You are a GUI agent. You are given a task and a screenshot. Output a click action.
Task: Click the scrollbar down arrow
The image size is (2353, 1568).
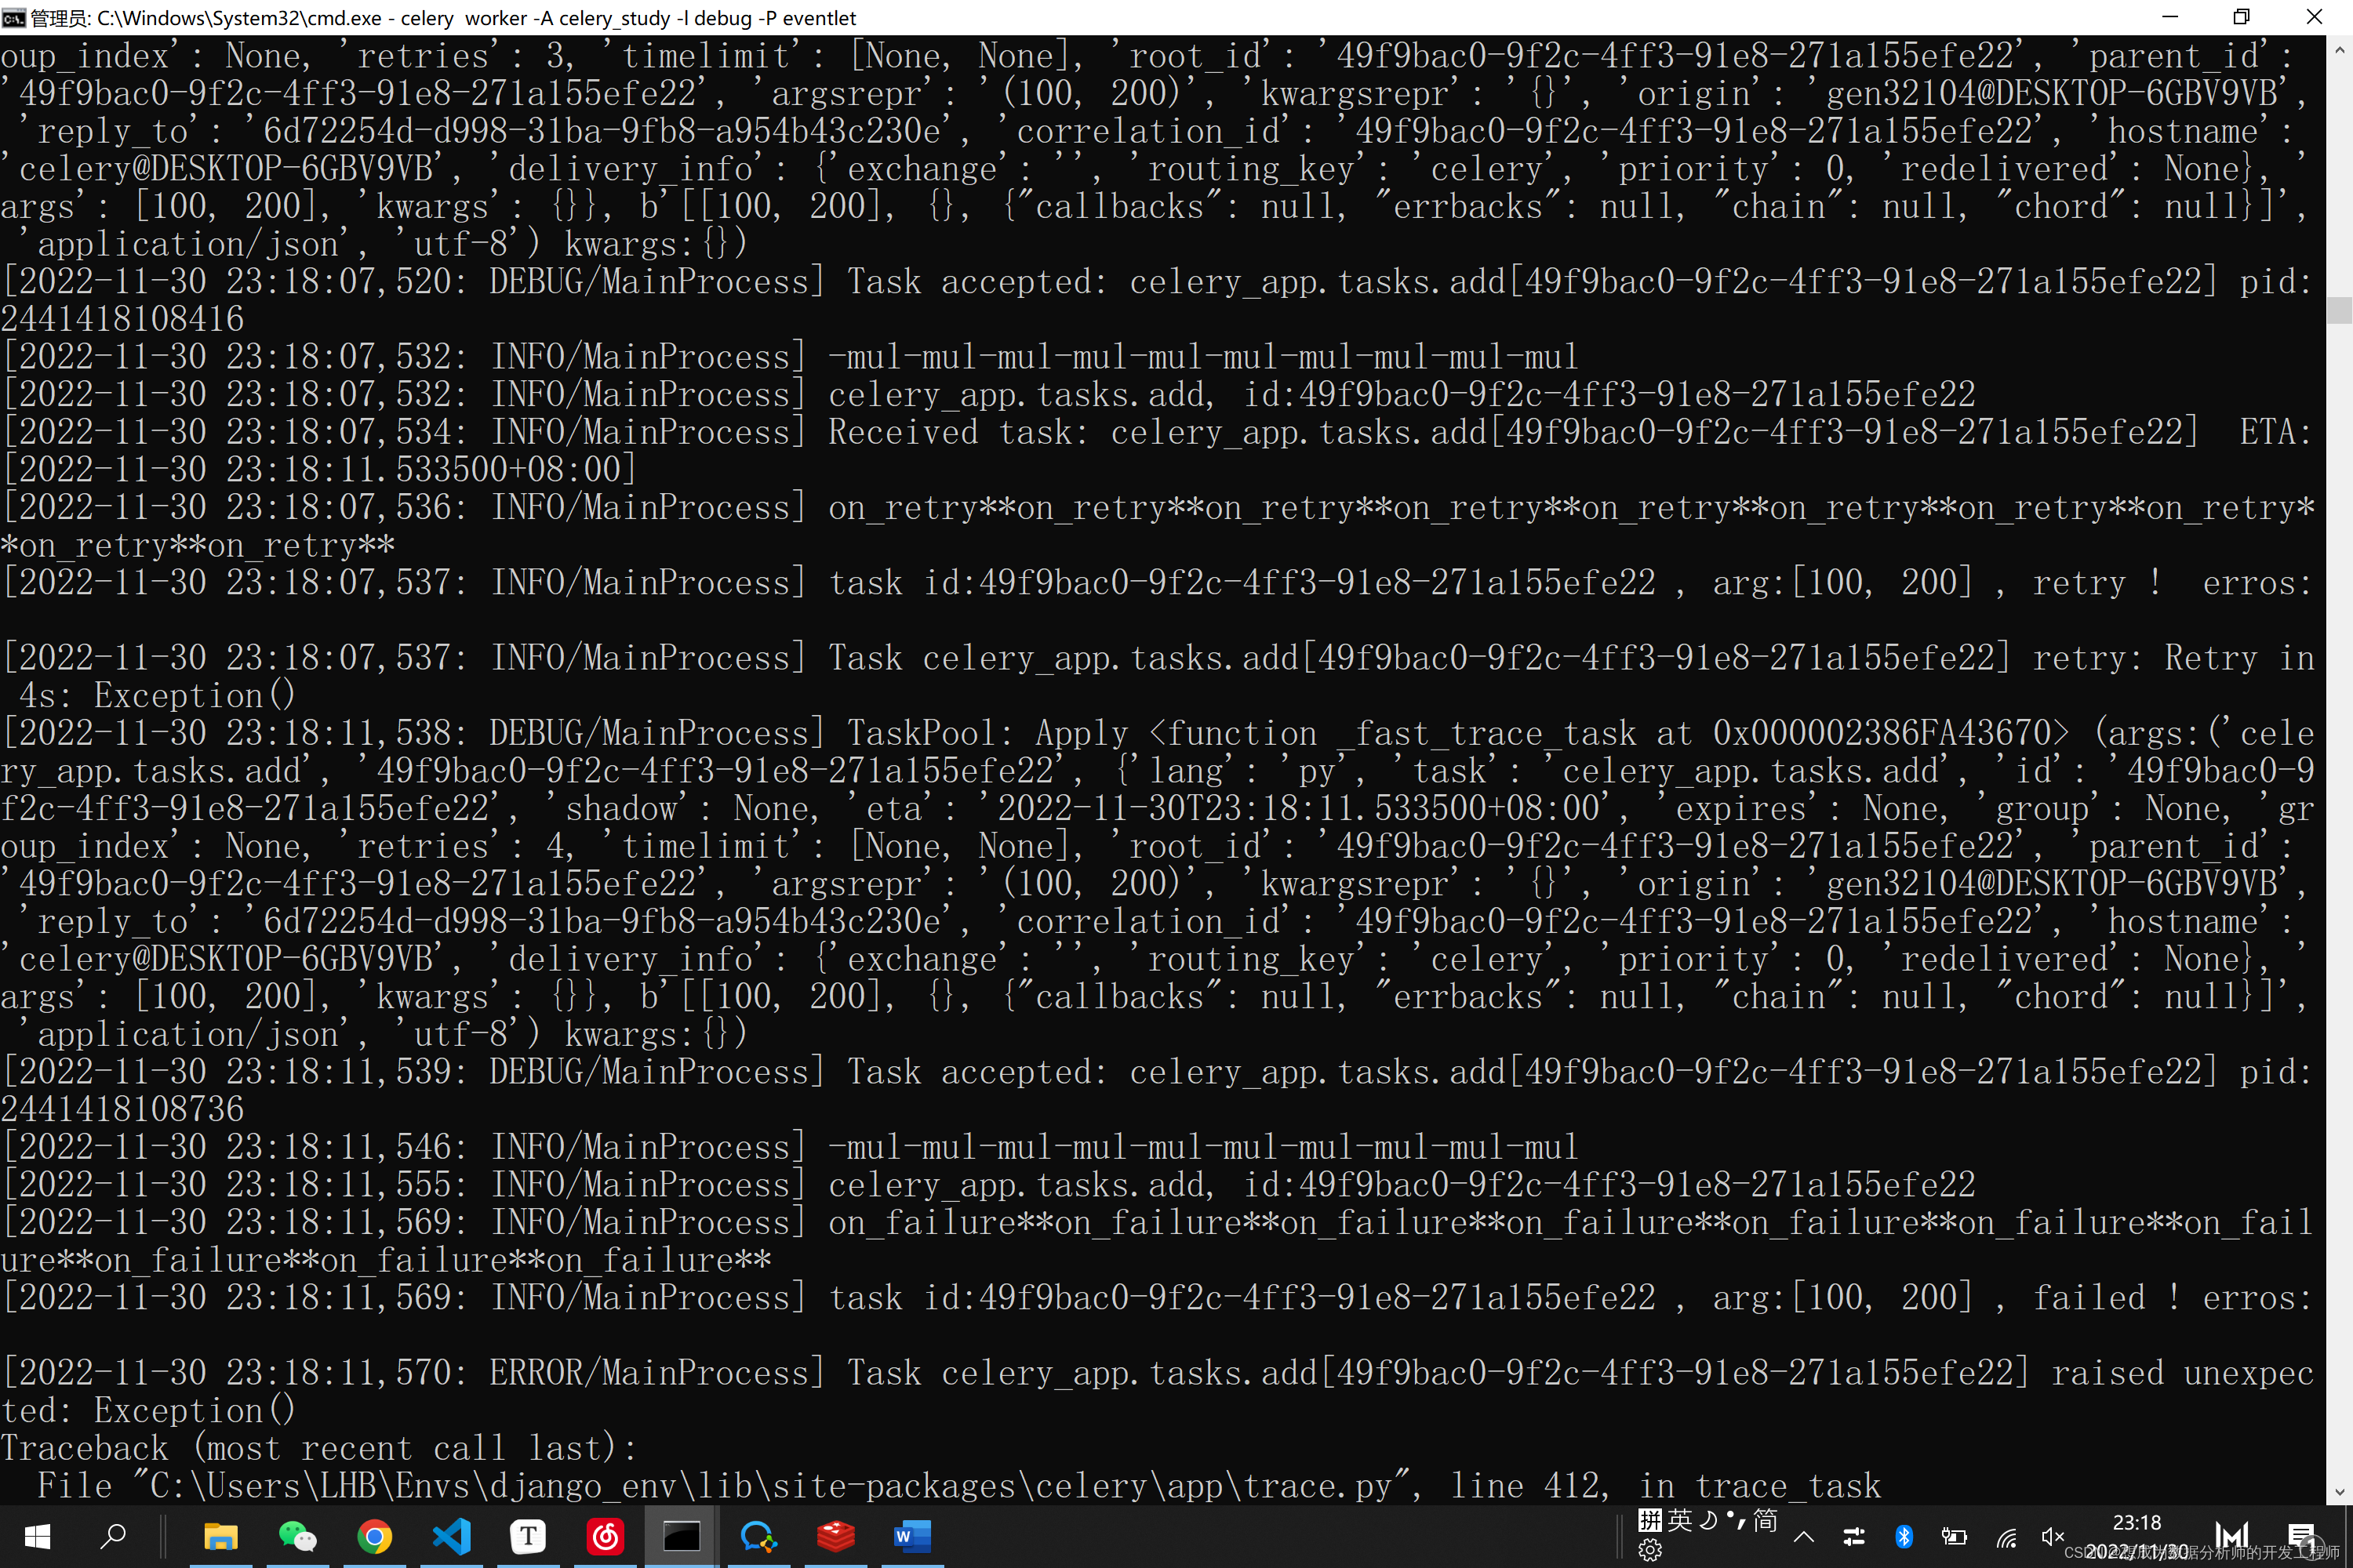(x=2339, y=1492)
